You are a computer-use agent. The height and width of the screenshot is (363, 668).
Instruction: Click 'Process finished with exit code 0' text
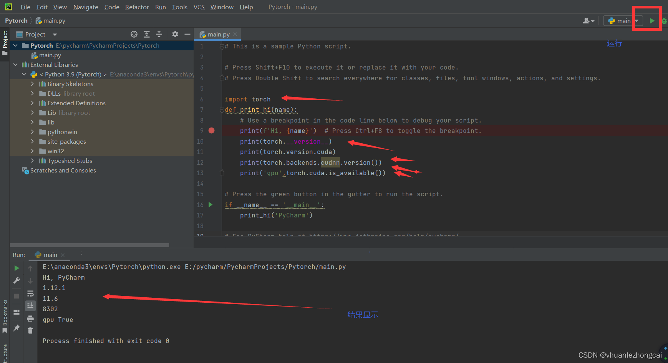(106, 341)
